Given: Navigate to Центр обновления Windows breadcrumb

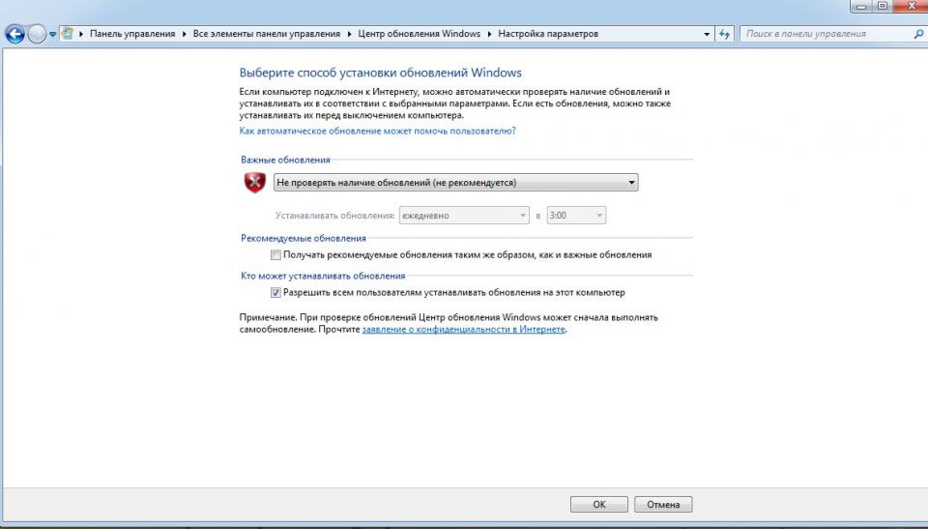Looking at the screenshot, I should pyautogui.click(x=419, y=34).
